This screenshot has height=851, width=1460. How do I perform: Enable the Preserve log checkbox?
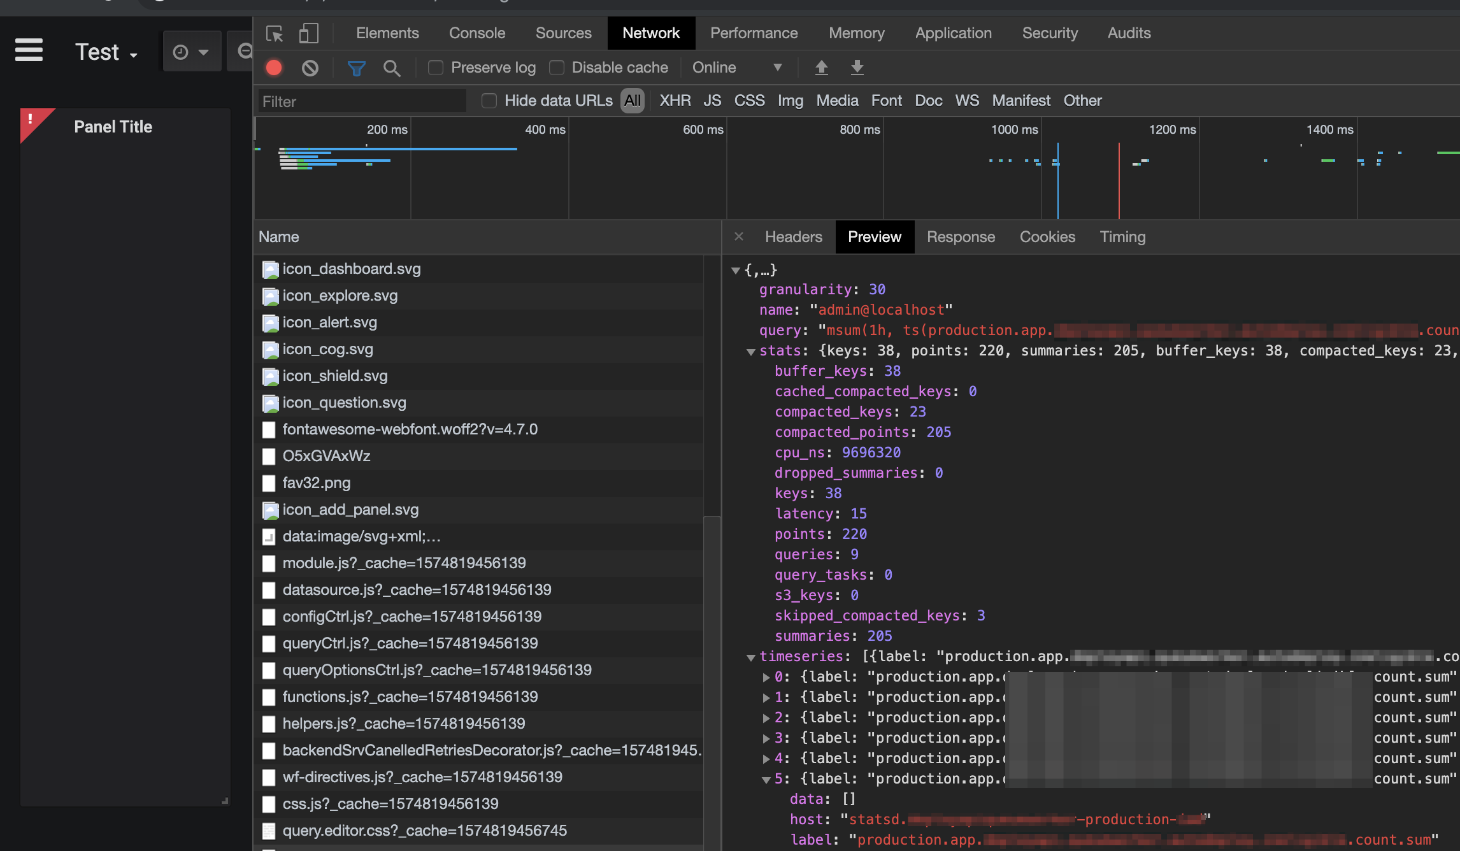coord(436,67)
